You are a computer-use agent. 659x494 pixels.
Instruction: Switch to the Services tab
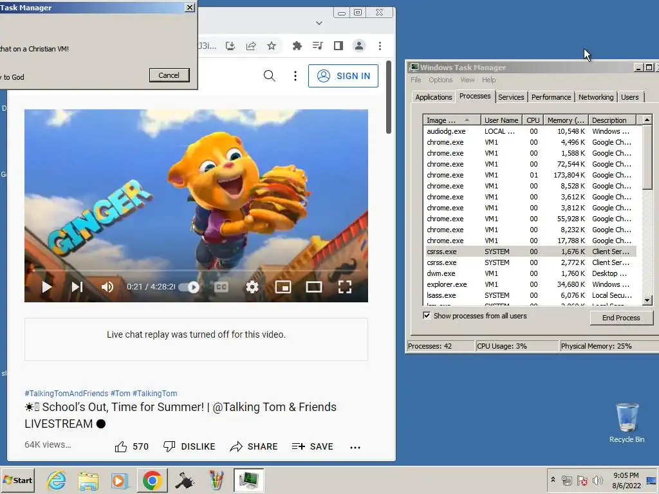tap(511, 97)
